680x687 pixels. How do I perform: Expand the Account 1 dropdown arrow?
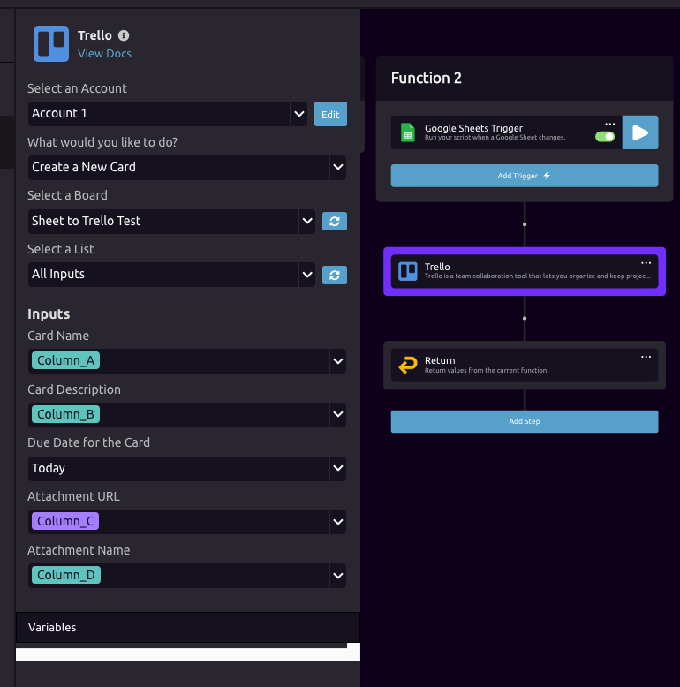pos(299,114)
